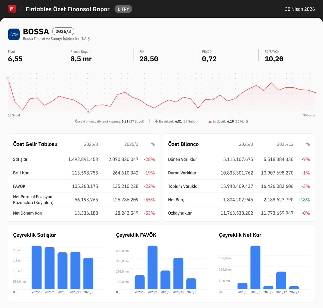Click the red endpoint dot on price chart
323x308 pixels.
tap(315, 92)
